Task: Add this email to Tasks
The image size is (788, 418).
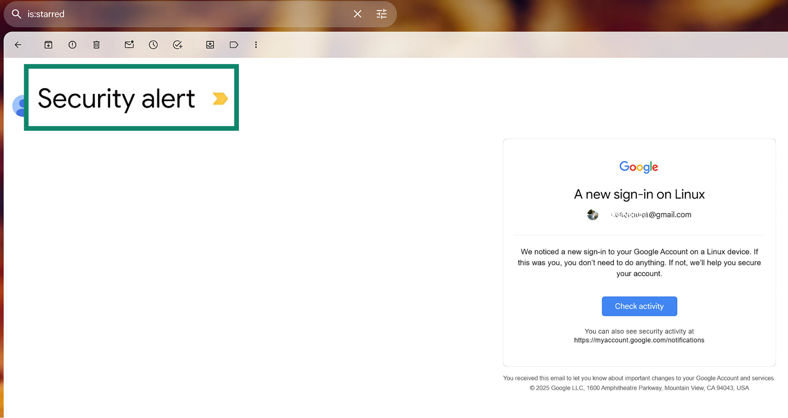Action: [x=177, y=45]
